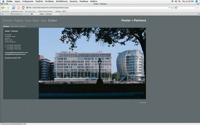The image size is (200, 125).
Task: Go to the Contact section
Action: 52,20
